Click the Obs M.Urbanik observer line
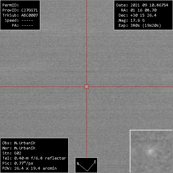173x173 pixels. coord(19,143)
